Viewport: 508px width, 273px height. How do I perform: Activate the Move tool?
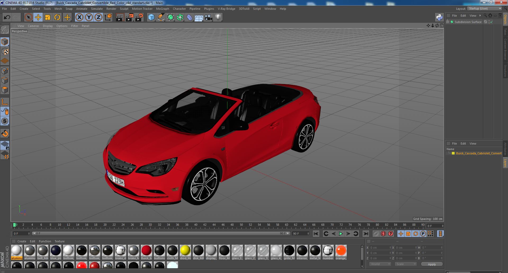38,17
